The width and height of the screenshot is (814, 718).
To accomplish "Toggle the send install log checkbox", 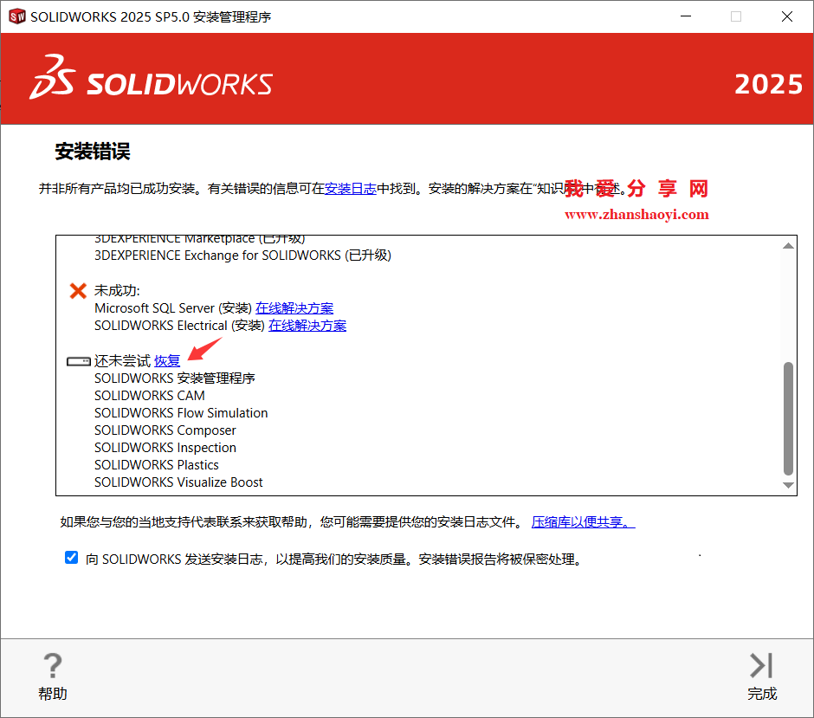I will pos(72,558).
